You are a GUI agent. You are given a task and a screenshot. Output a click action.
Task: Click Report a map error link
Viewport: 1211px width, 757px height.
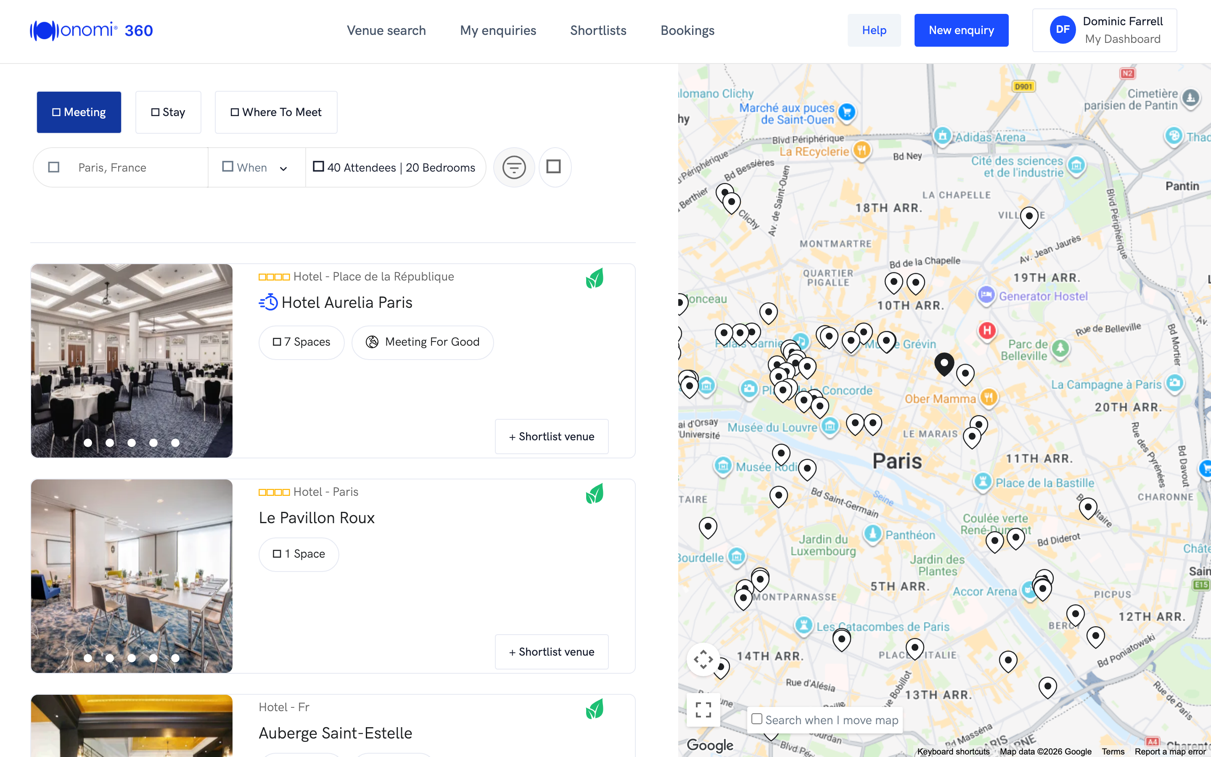(1170, 752)
